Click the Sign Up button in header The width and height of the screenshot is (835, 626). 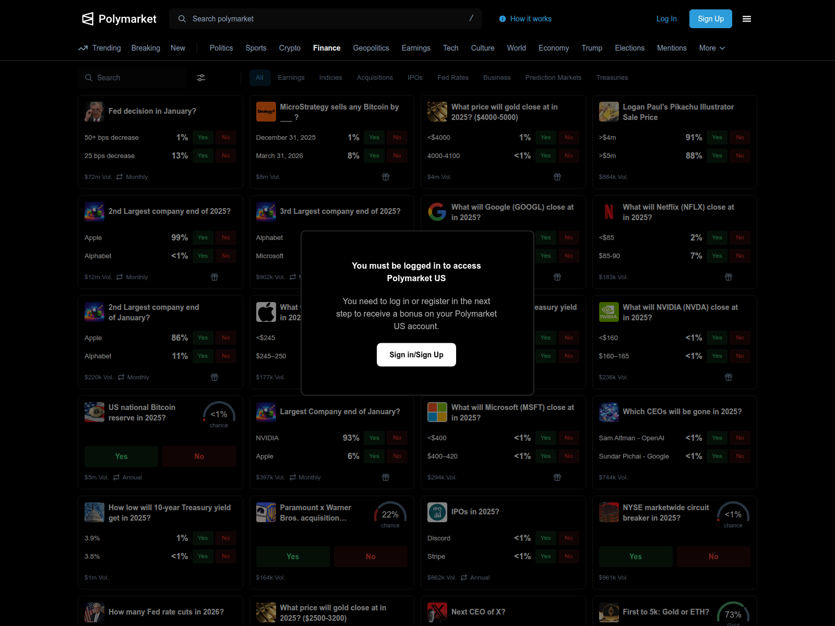[x=711, y=19]
